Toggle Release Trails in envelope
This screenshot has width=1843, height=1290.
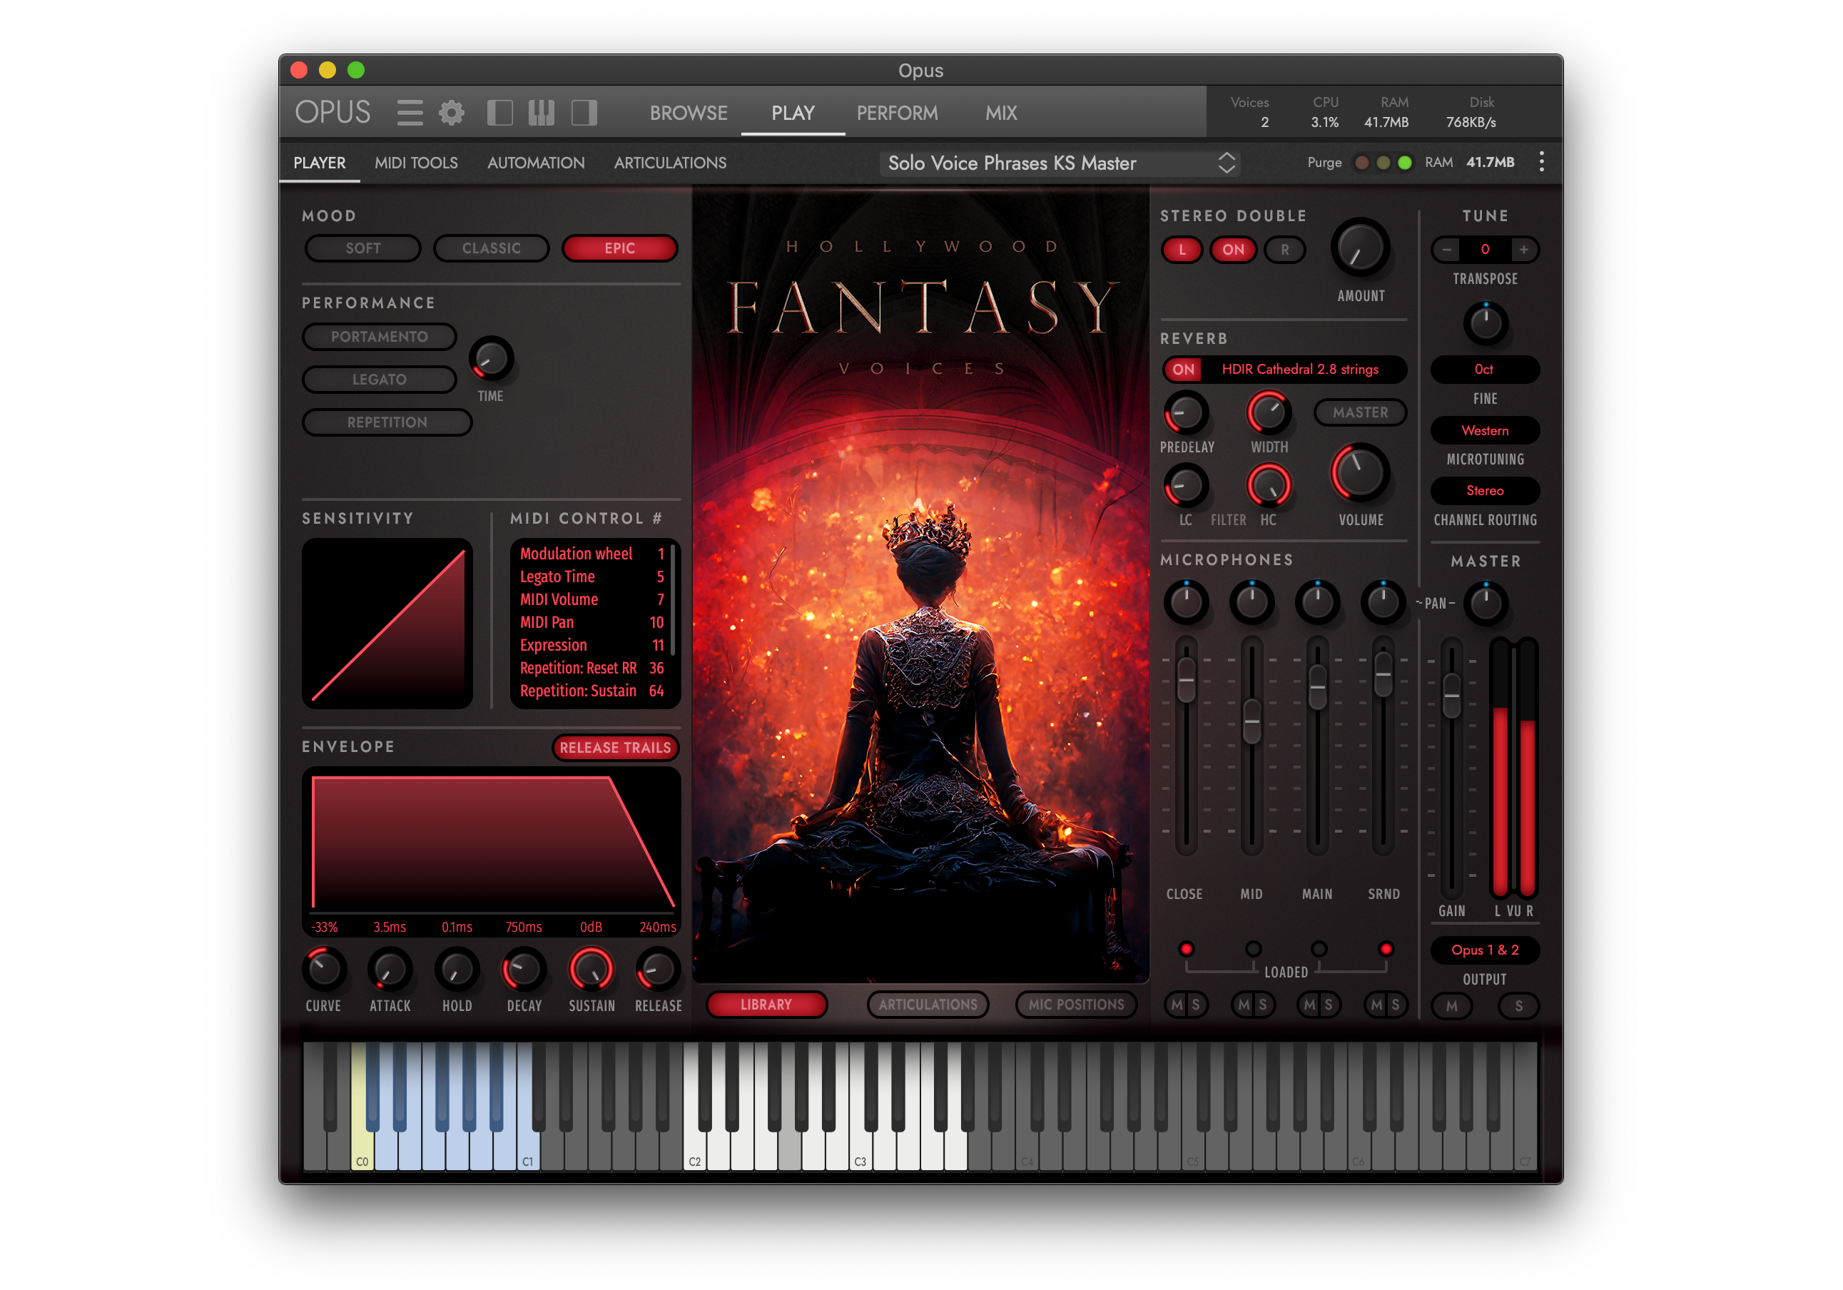615,747
